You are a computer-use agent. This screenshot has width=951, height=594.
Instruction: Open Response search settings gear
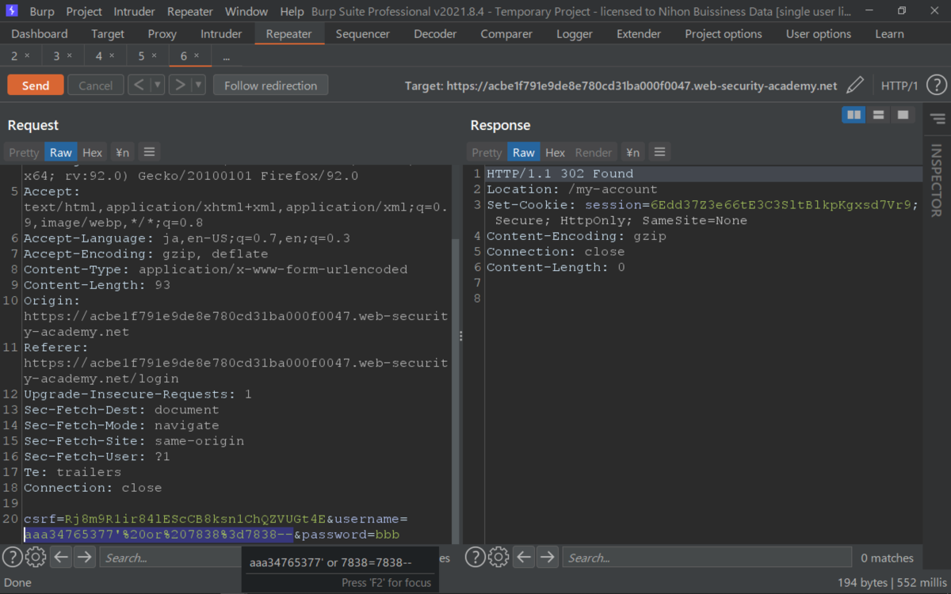click(498, 558)
